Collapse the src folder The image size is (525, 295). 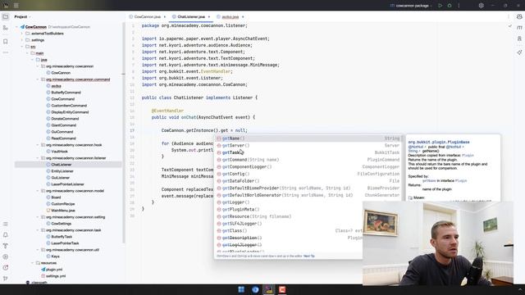pos(22,47)
